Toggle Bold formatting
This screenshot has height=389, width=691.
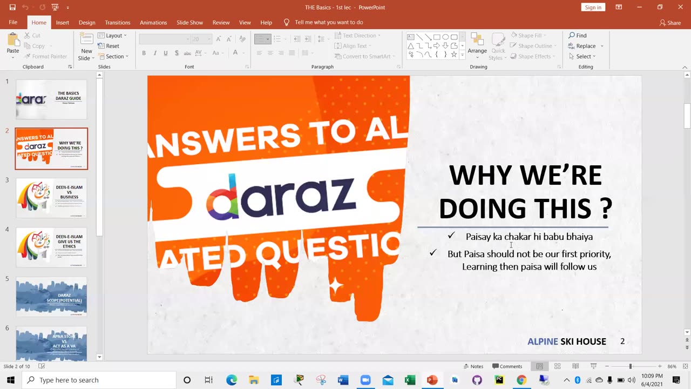[x=144, y=53]
